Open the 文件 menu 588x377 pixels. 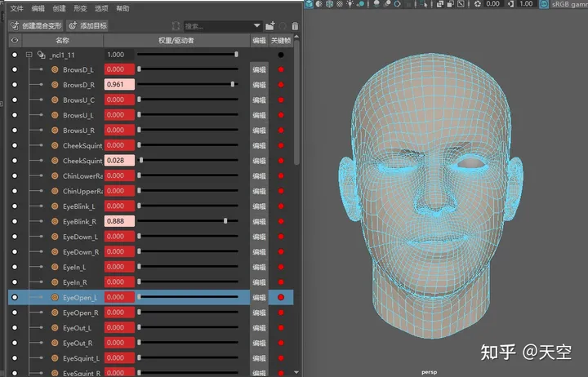(x=16, y=8)
